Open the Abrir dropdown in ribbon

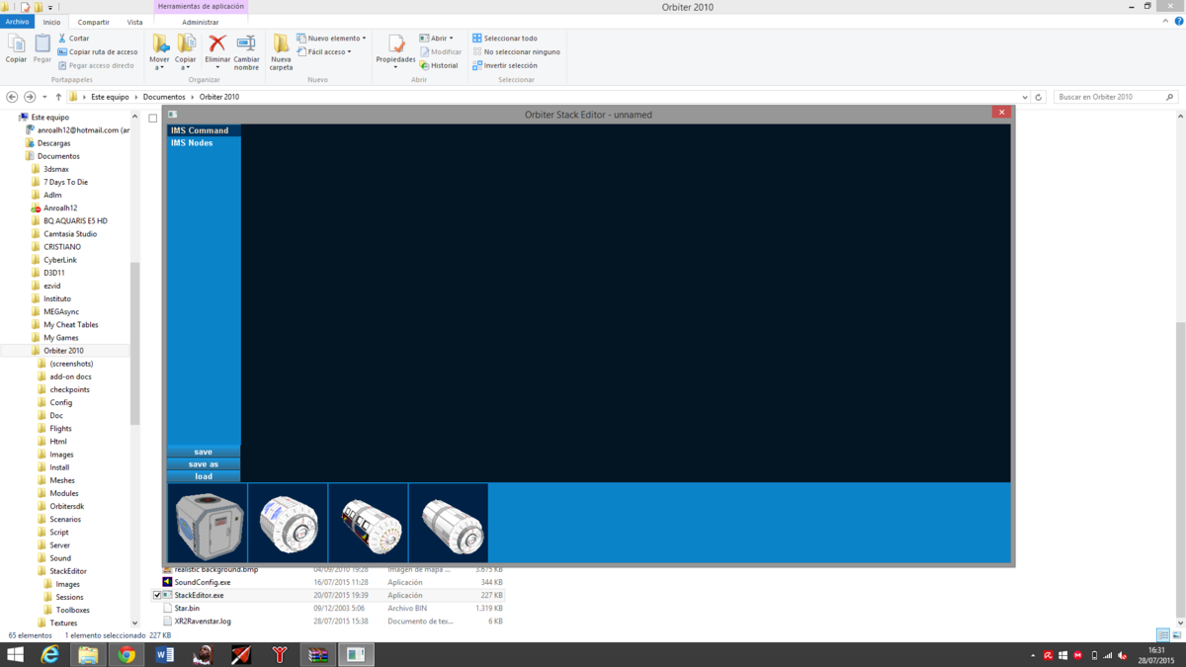436,39
